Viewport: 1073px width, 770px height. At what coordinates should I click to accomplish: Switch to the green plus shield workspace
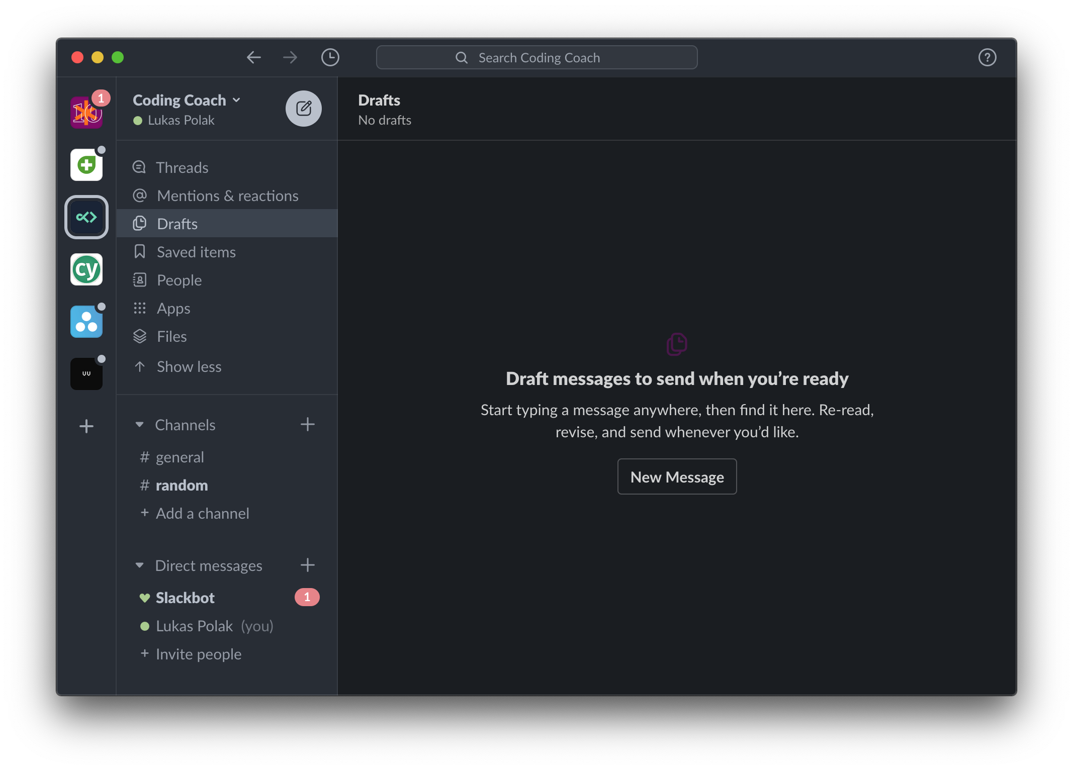[x=86, y=165]
